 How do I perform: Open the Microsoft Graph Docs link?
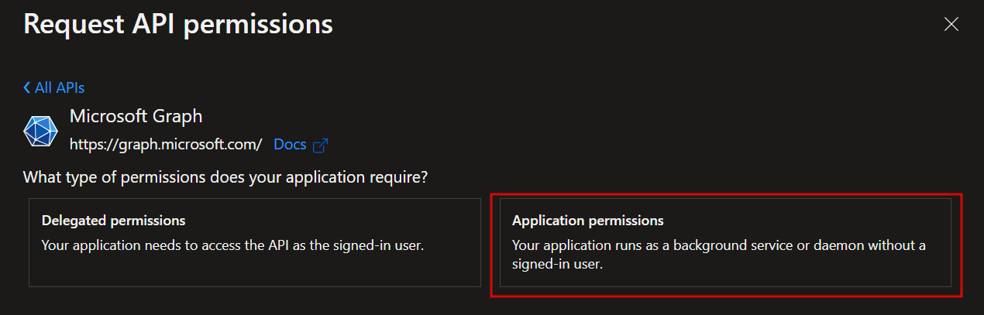291,144
